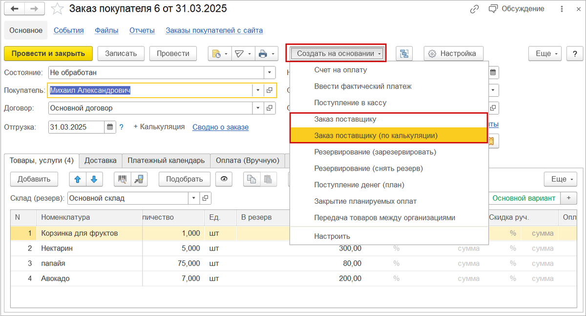Open Договор record with the open-form icon
Screen dimensions: 586x316
[270, 108]
